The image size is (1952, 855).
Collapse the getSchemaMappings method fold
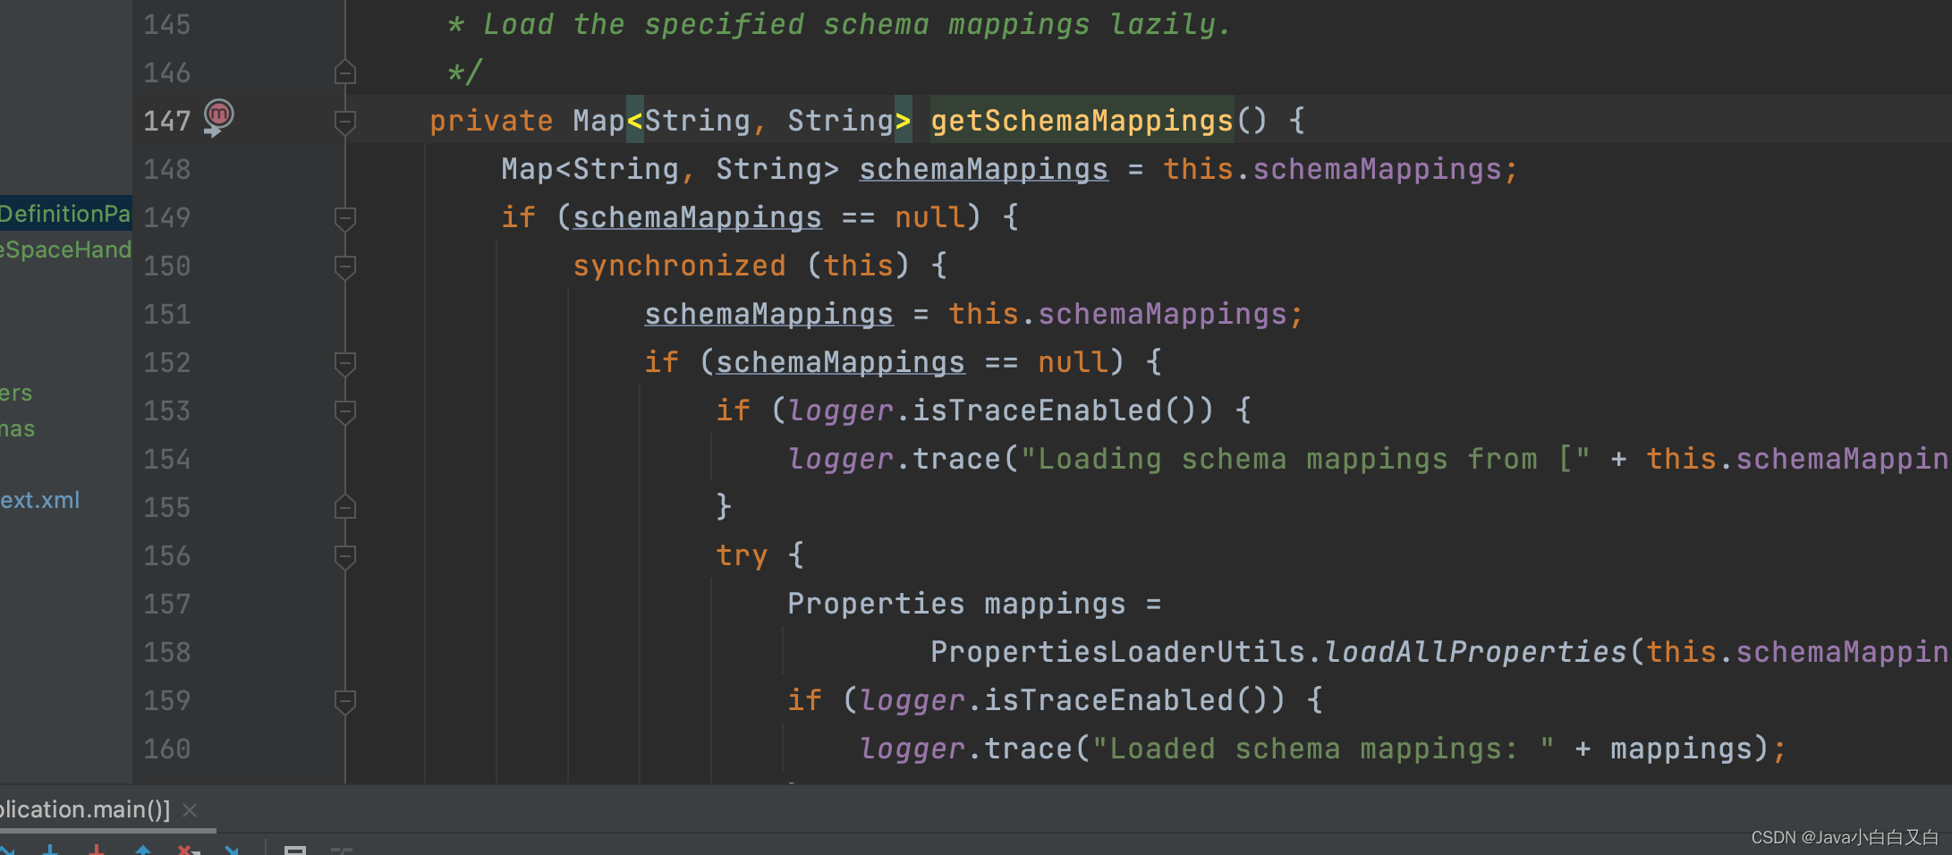pyautogui.click(x=344, y=122)
